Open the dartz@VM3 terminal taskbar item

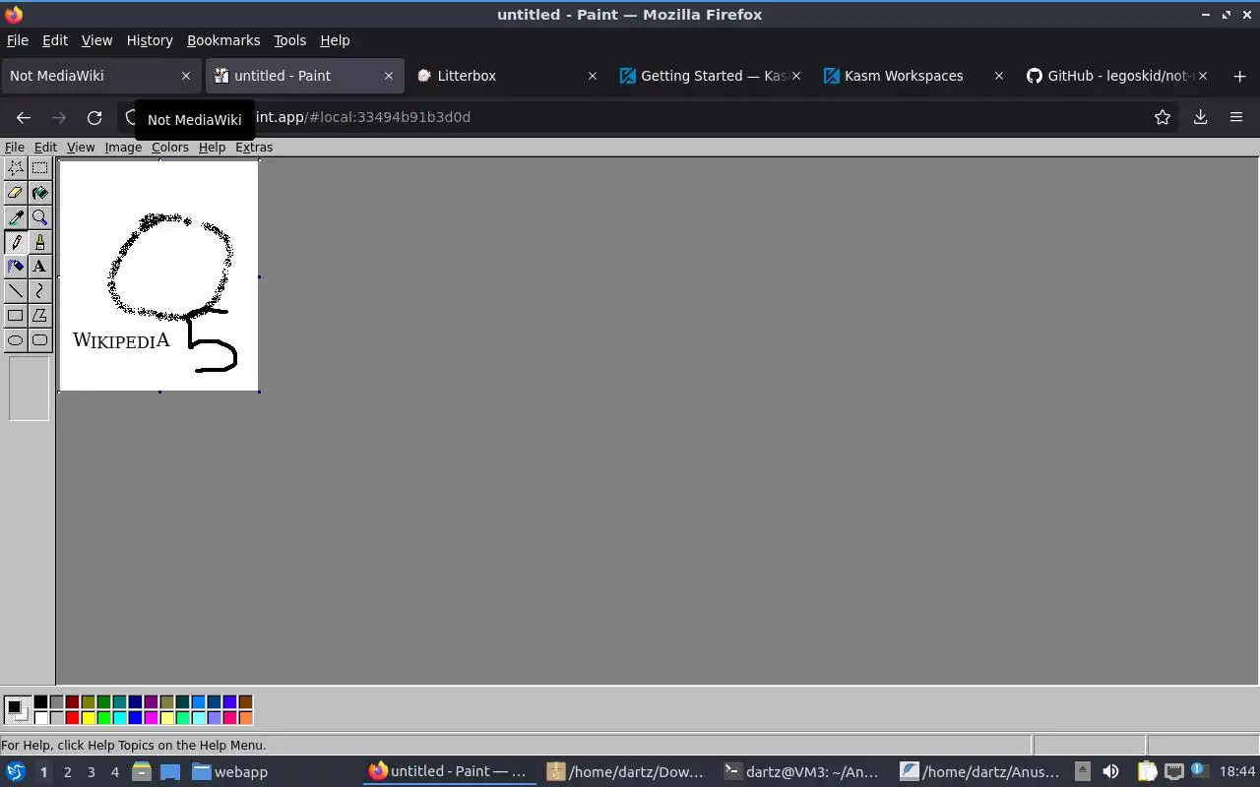point(801,772)
